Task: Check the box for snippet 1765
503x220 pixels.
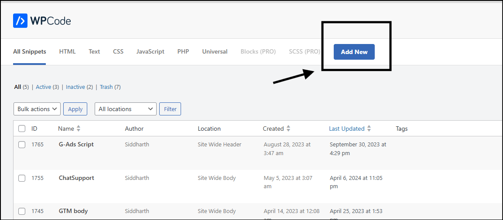Action: 22,145
